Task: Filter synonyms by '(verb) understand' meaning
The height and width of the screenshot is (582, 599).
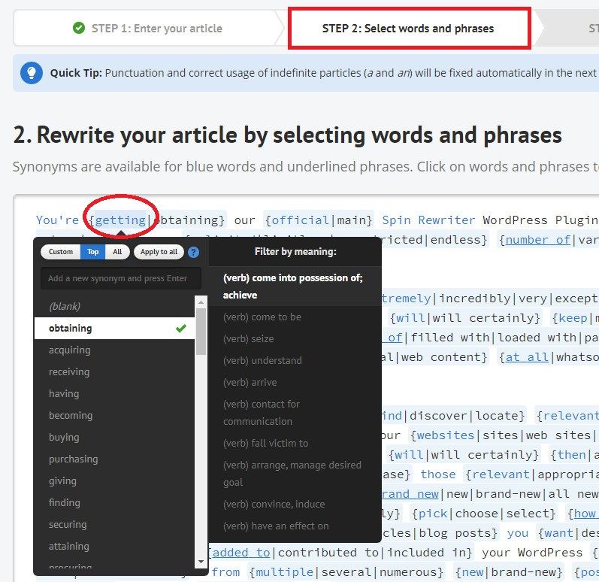Action: pyautogui.click(x=262, y=360)
